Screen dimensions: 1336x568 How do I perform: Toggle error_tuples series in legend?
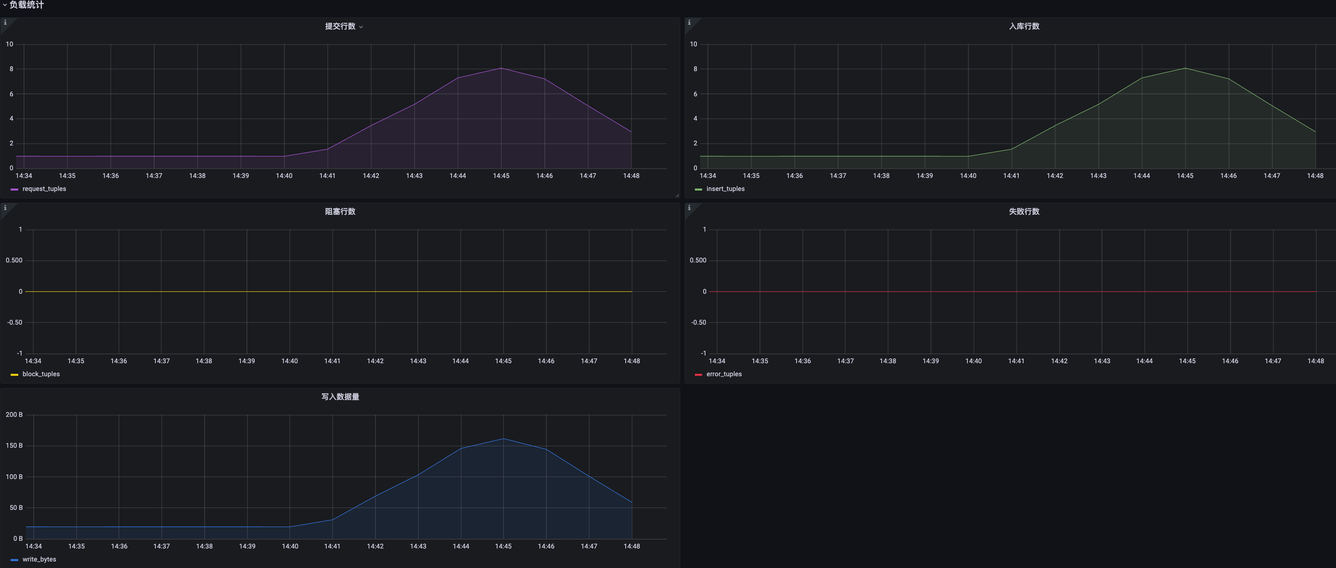[x=723, y=374]
